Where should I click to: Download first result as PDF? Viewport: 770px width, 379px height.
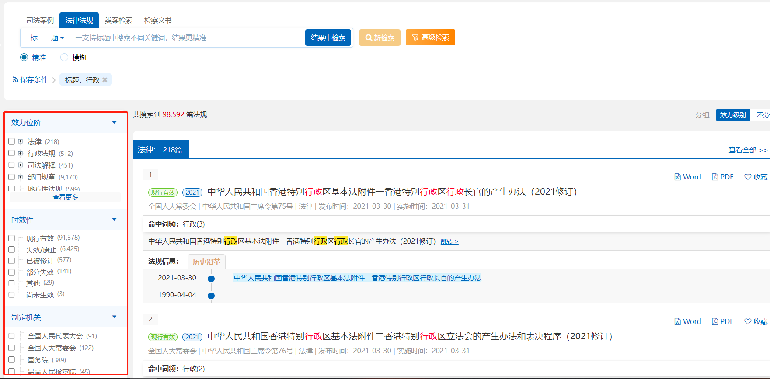(x=722, y=177)
